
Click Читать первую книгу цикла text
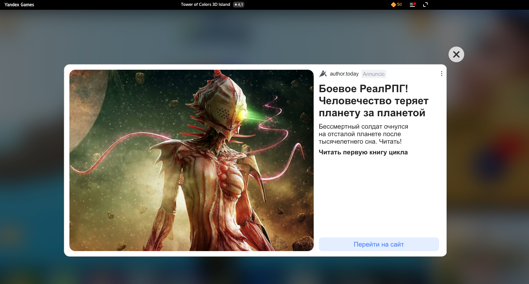(x=363, y=152)
